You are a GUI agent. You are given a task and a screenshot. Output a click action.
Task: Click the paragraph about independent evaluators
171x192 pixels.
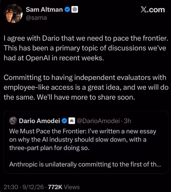86,87
